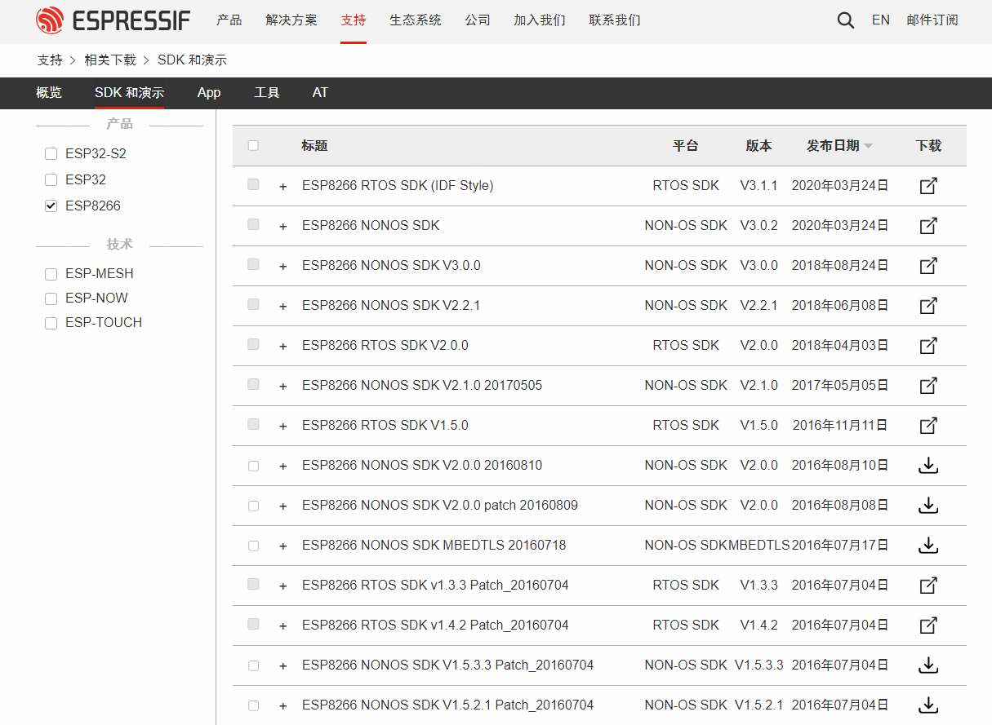Open external link for RTOS SDK v1.3.3 Patch
Screen dimensions: 992x725
[x=928, y=586]
